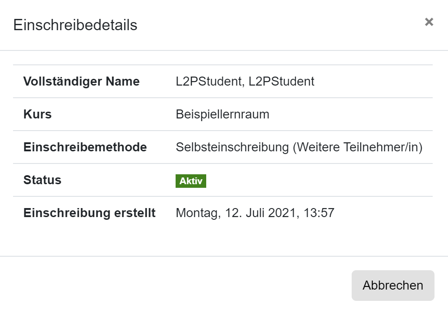The image size is (448, 313).
Task: Click the timestamp 13:57 in date row
Action: (323, 213)
